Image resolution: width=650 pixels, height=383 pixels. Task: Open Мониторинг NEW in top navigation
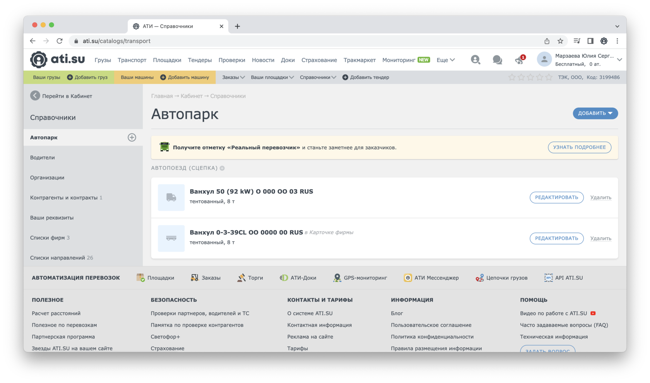pos(406,60)
